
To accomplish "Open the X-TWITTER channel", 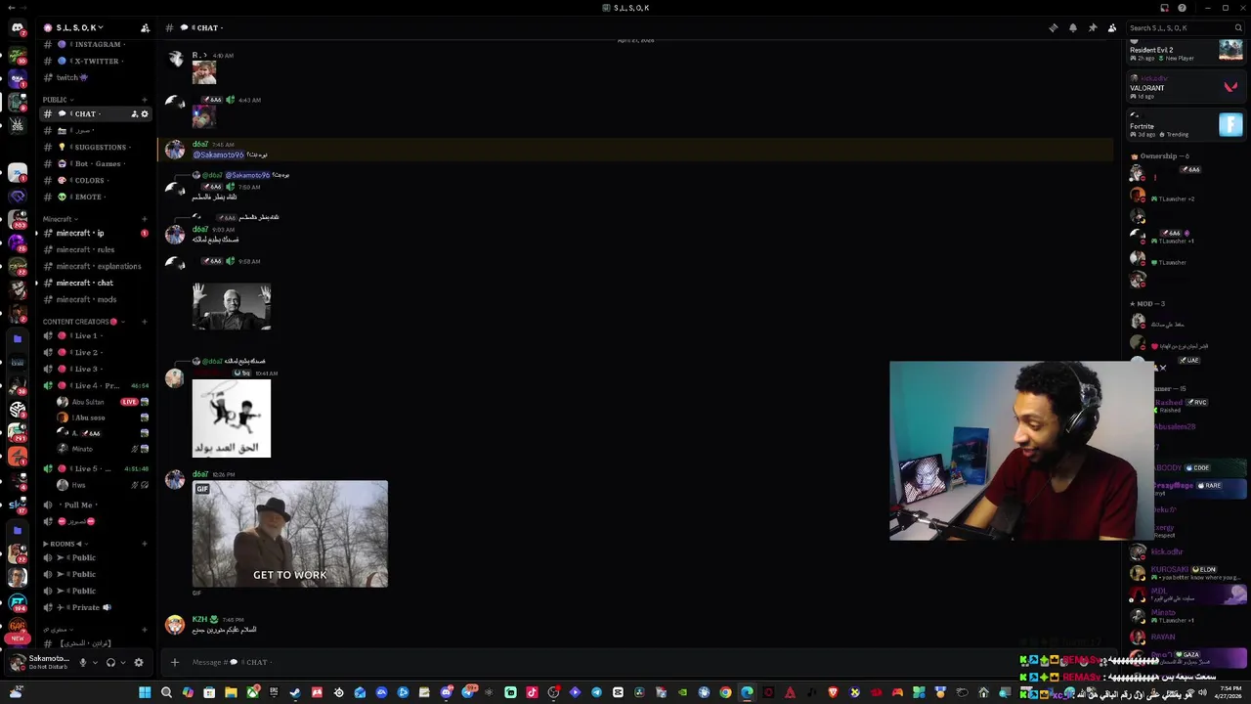I will coord(96,61).
